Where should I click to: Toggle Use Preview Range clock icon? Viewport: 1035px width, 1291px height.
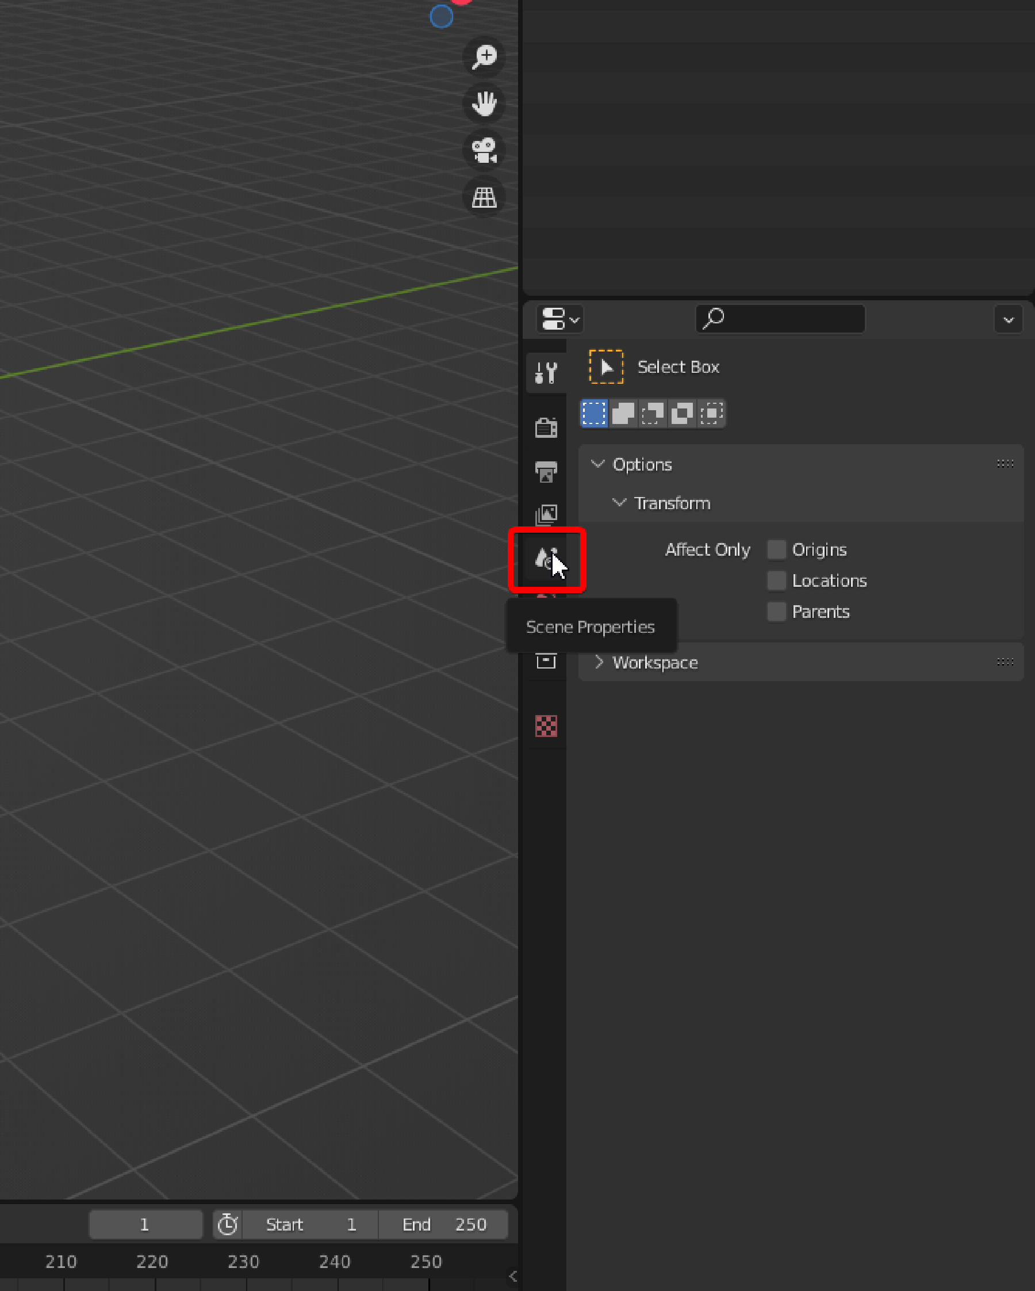tap(228, 1224)
